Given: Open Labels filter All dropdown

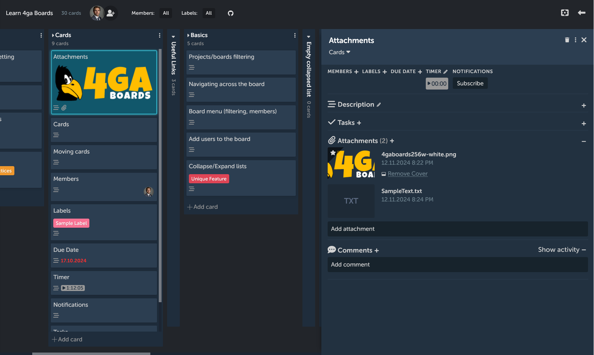Looking at the screenshot, I should tap(209, 13).
